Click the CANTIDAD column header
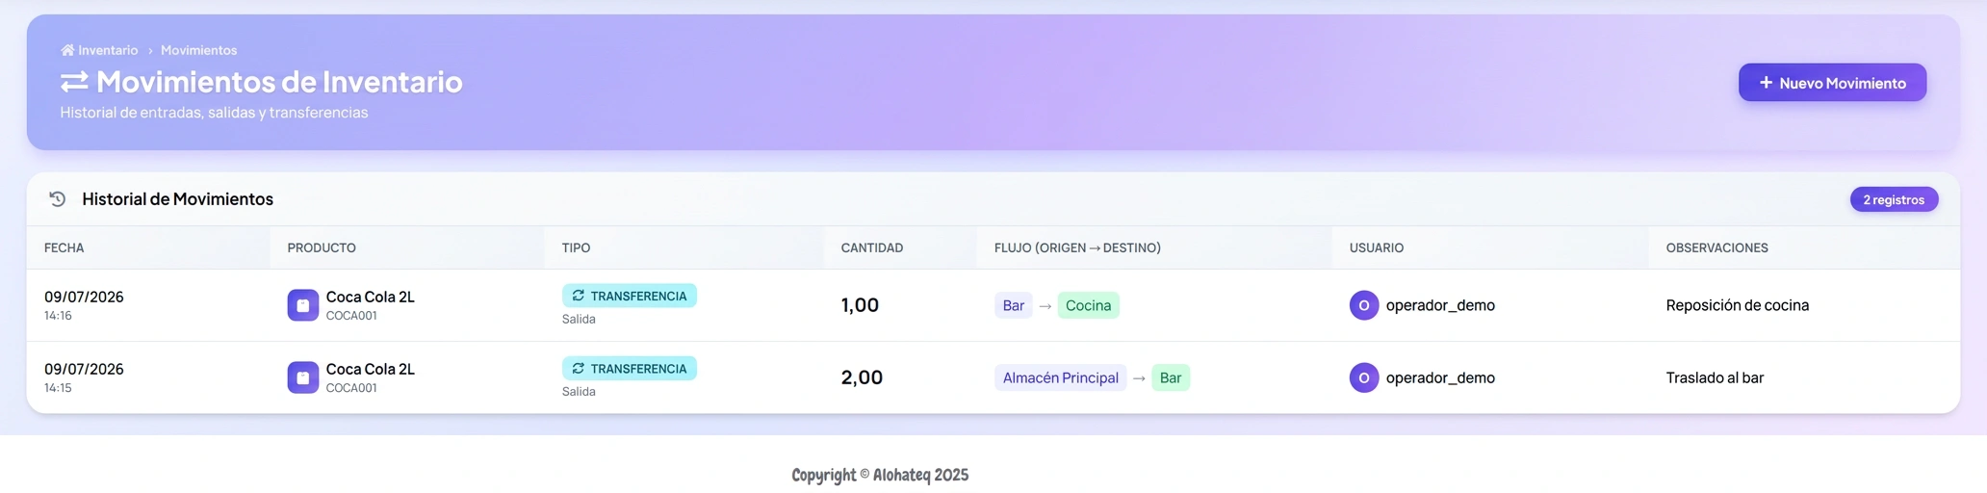Viewport: 1987px width, 493px height. click(872, 247)
